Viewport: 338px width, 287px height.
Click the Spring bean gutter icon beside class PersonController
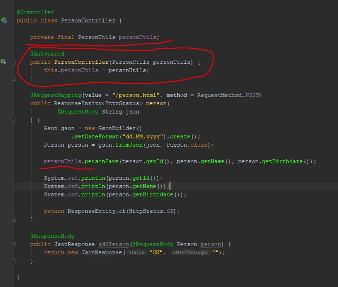click(x=4, y=20)
